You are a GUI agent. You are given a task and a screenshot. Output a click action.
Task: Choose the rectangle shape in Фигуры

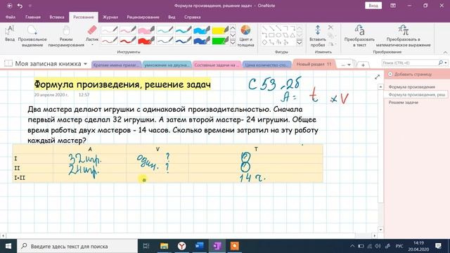pos(271,35)
